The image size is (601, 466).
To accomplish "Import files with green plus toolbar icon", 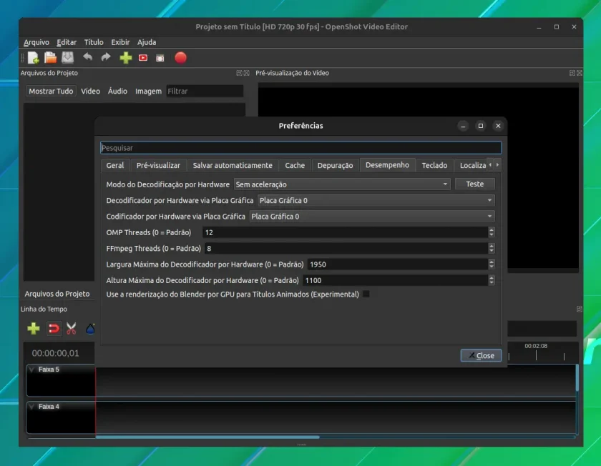I will (126, 58).
